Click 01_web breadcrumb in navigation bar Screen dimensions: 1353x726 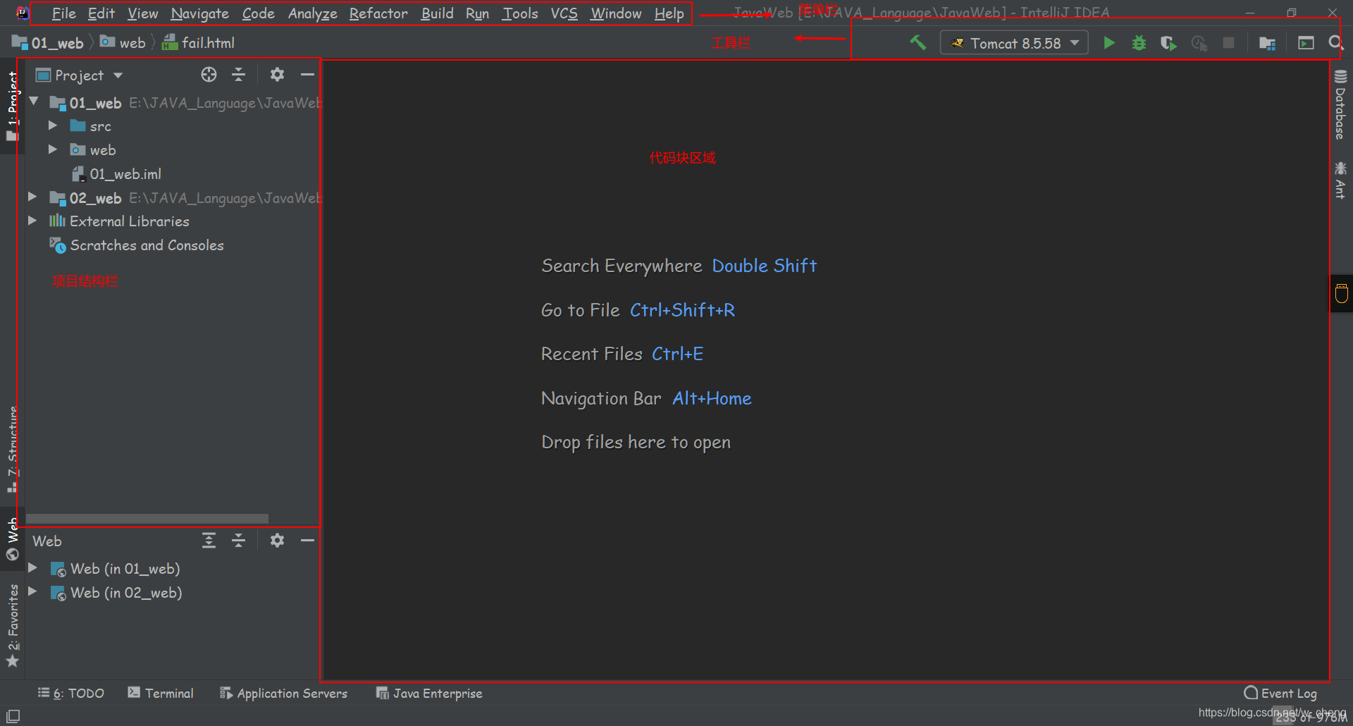pyautogui.click(x=48, y=43)
